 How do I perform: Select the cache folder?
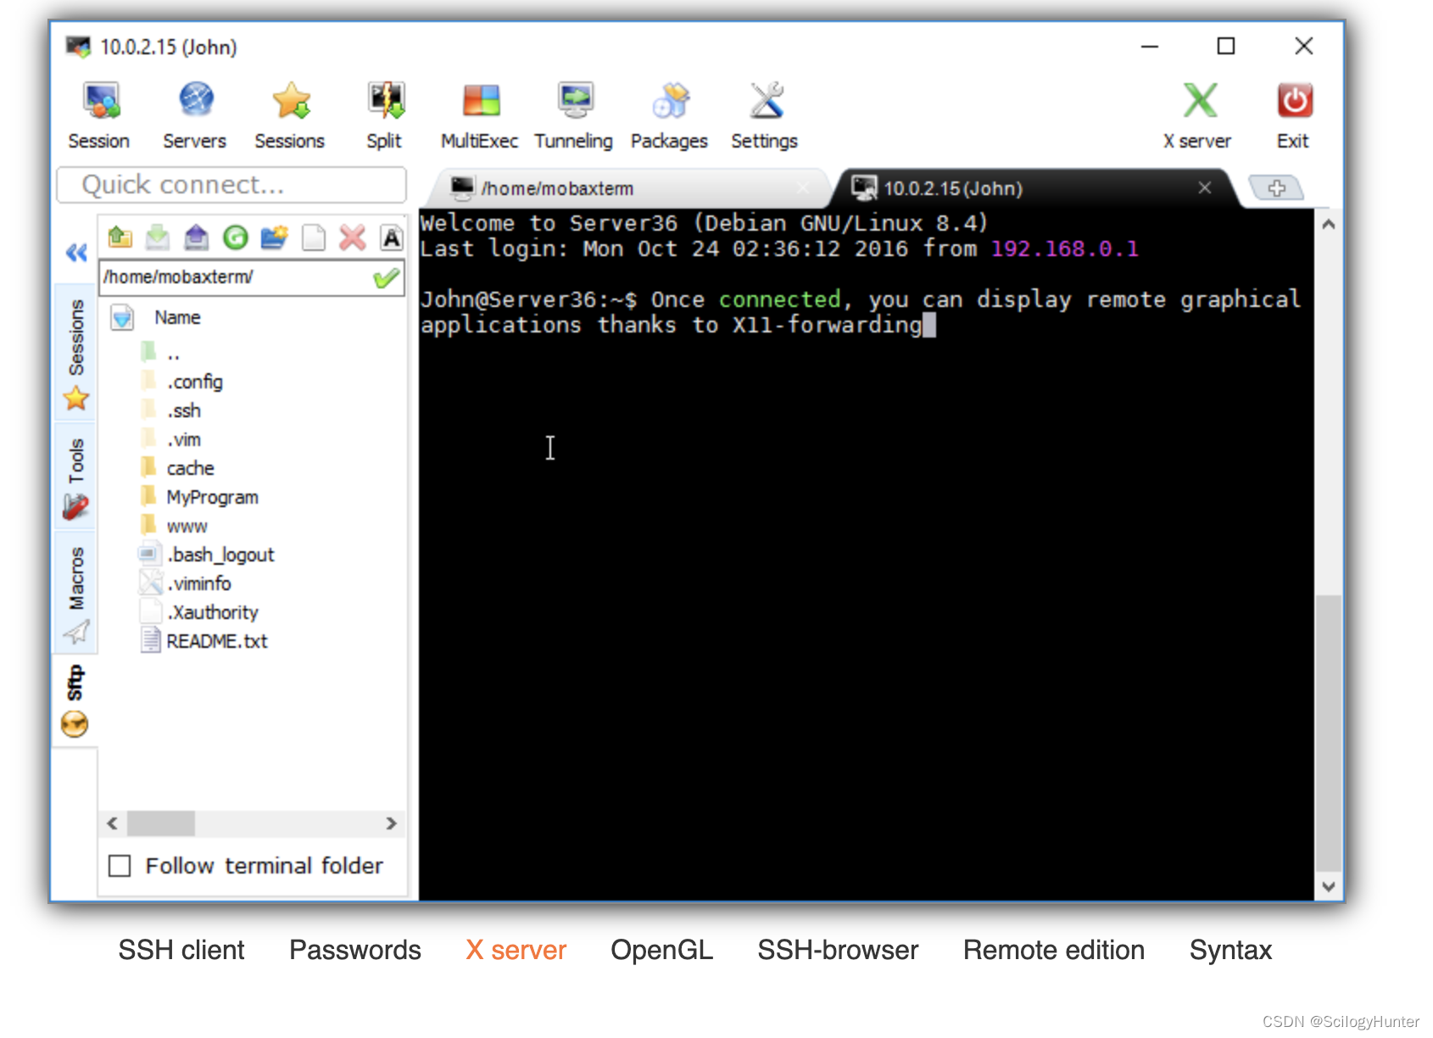190,468
